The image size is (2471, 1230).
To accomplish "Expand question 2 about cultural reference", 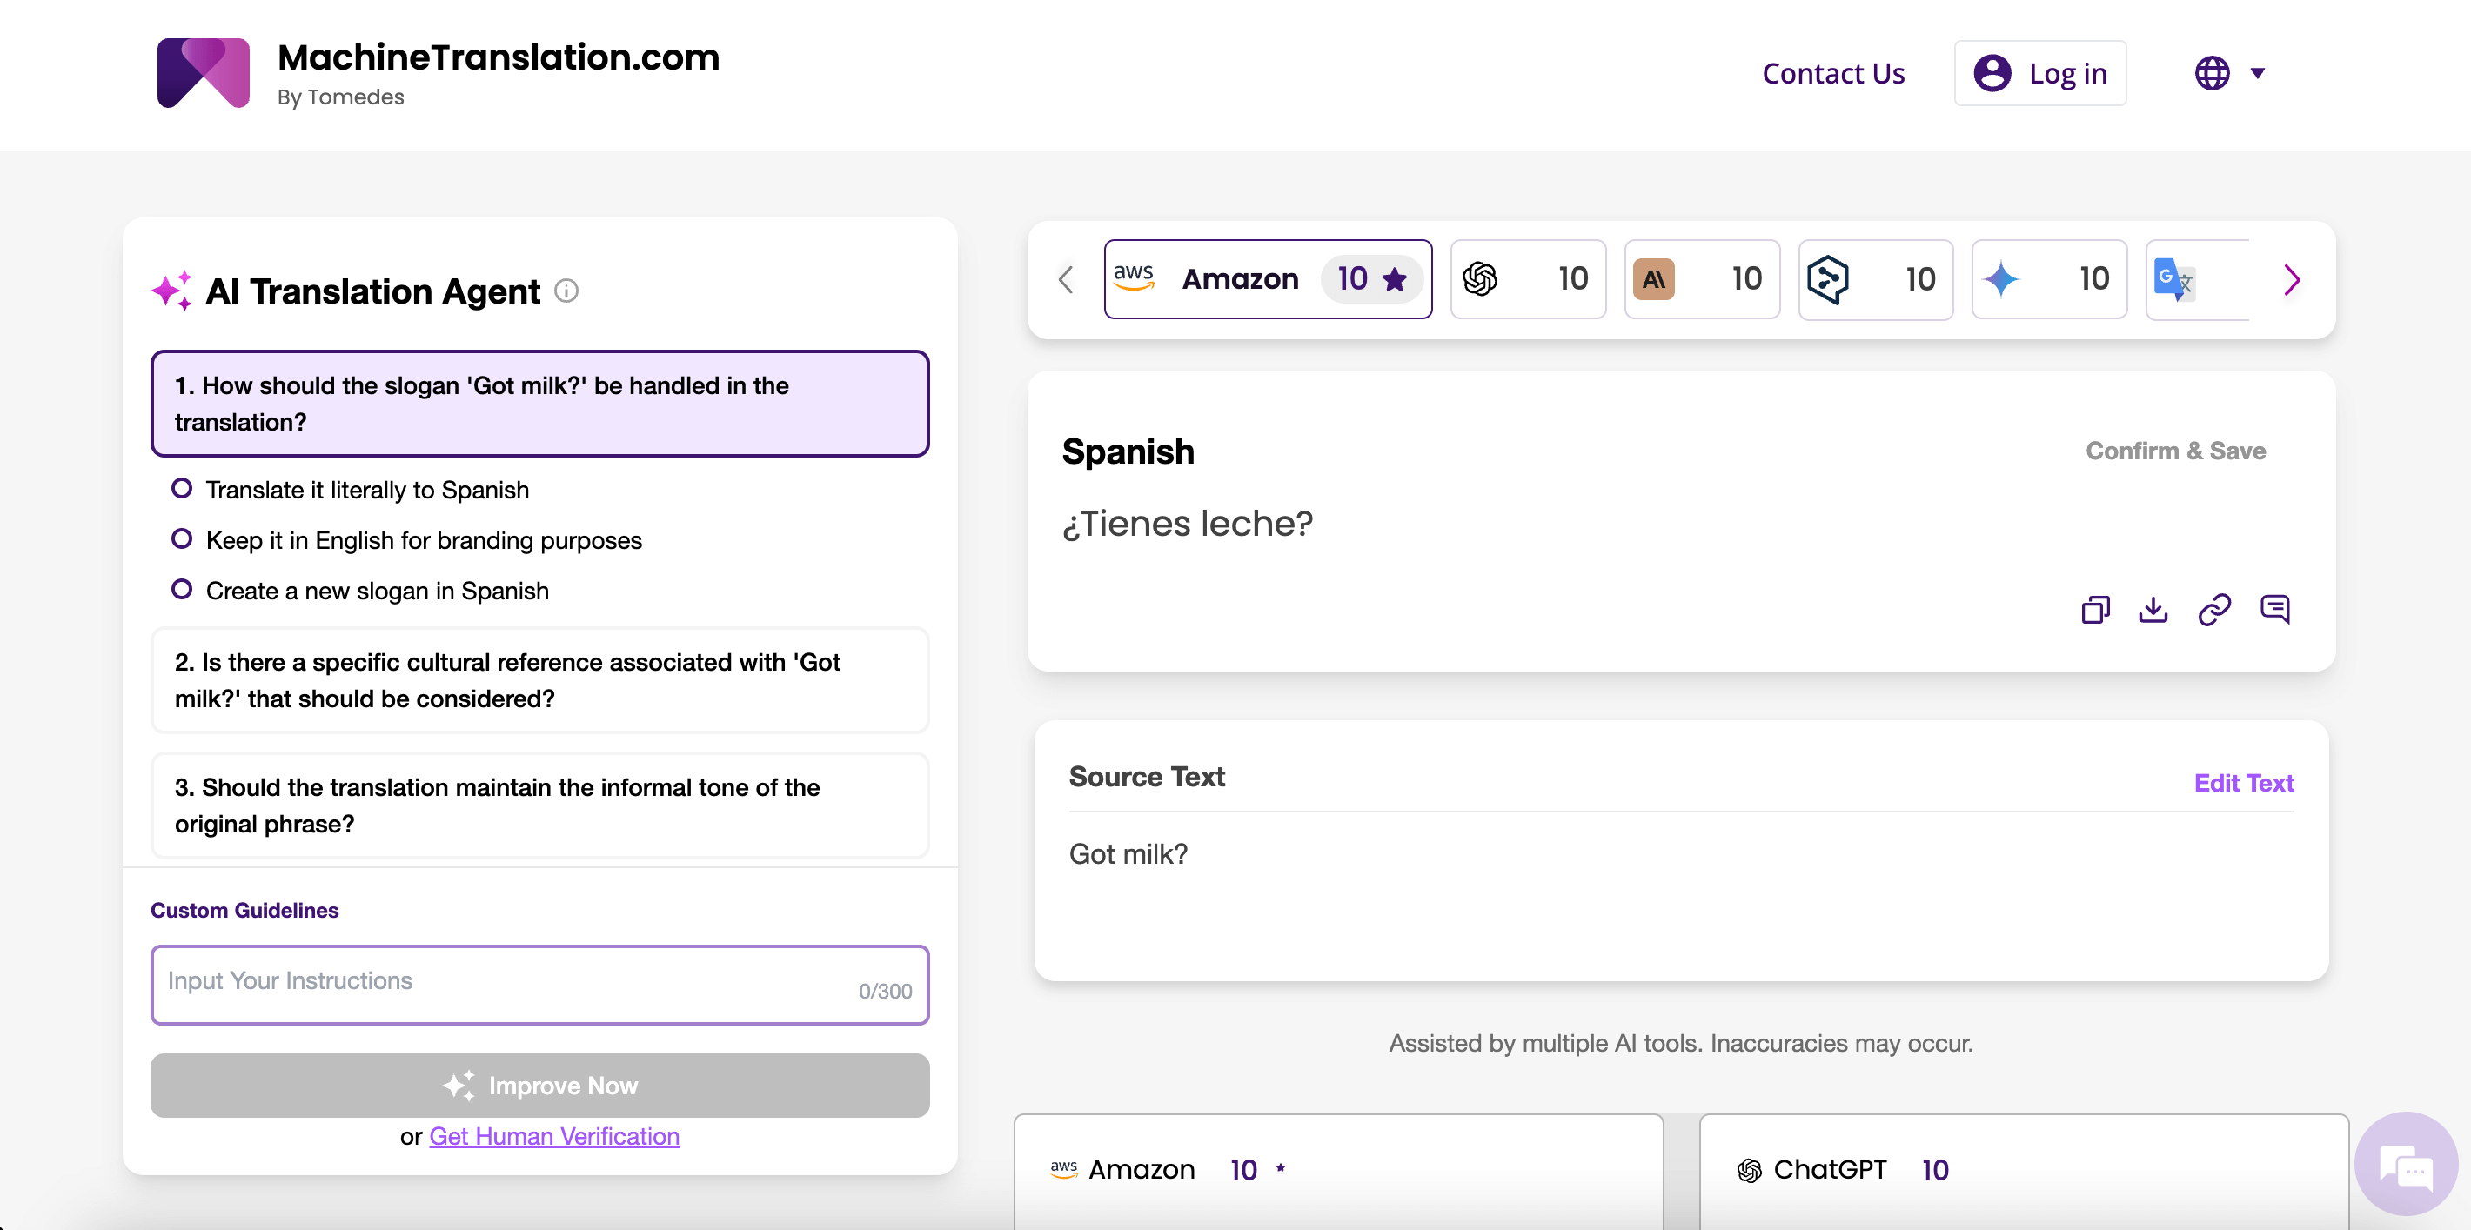I will (x=539, y=679).
